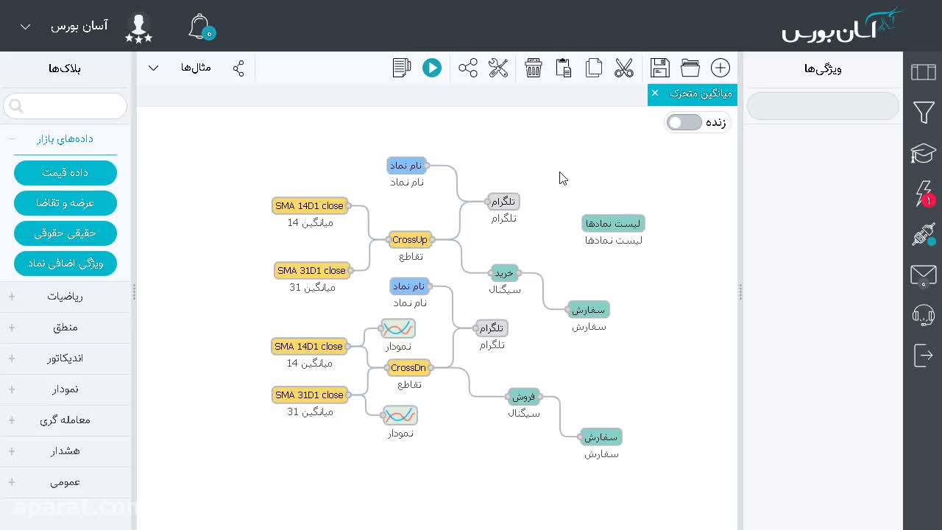Open the آسان بورس user menu
Viewport: 942px width, 530px height.
tap(65, 26)
